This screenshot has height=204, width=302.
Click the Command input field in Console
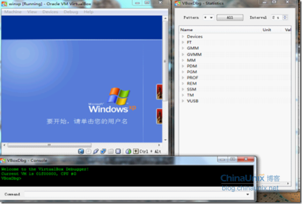pos(135,194)
